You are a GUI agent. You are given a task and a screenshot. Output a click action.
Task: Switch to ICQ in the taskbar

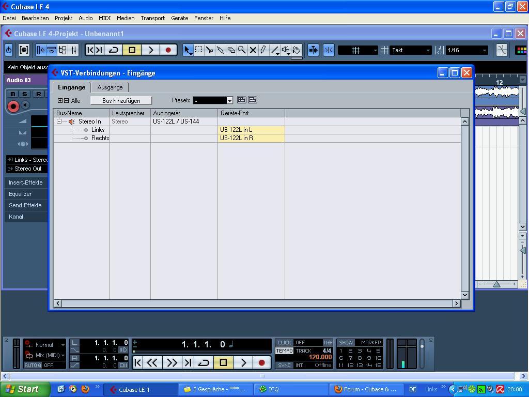291,389
